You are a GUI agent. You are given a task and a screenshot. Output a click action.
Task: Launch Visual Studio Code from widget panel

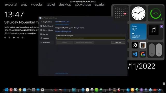tap(135, 54)
